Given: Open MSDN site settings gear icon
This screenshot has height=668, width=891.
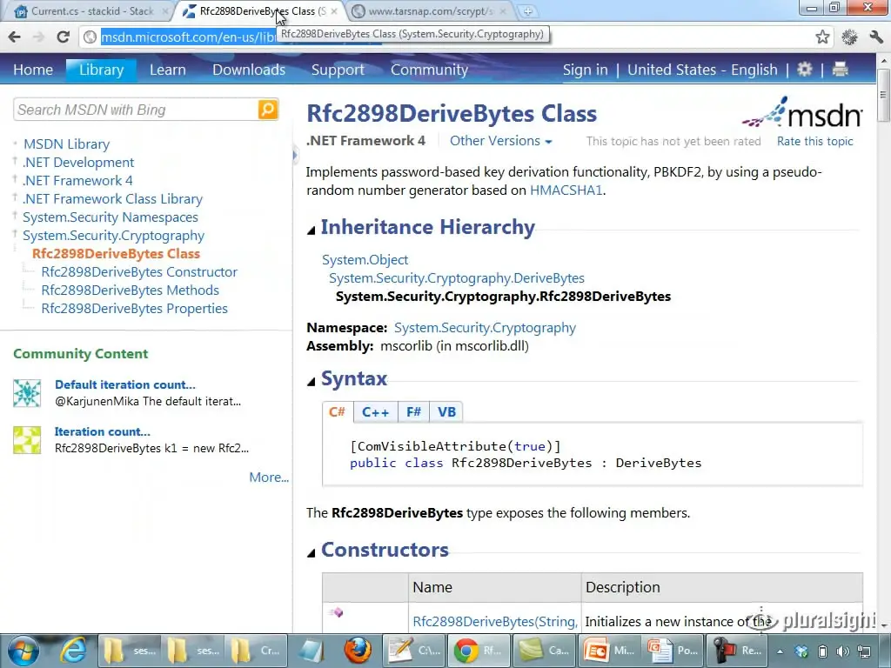Looking at the screenshot, I should tap(805, 70).
